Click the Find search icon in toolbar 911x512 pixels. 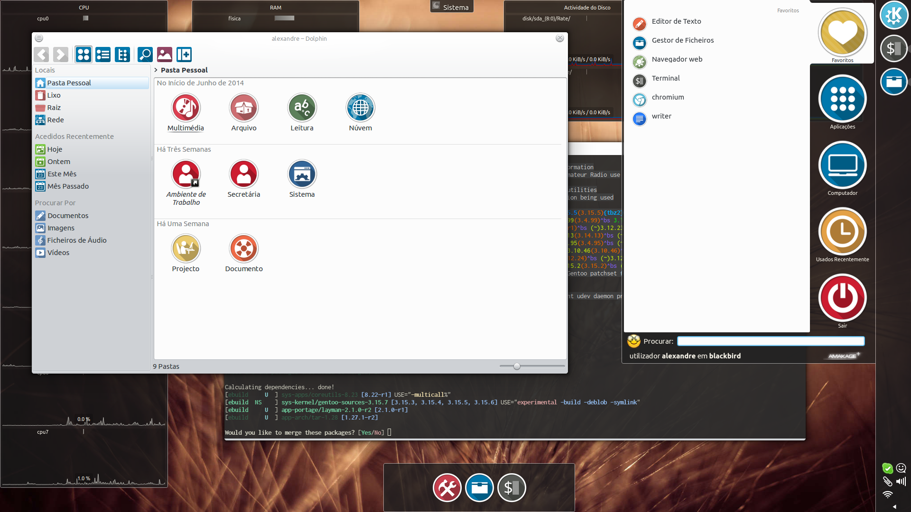[145, 55]
